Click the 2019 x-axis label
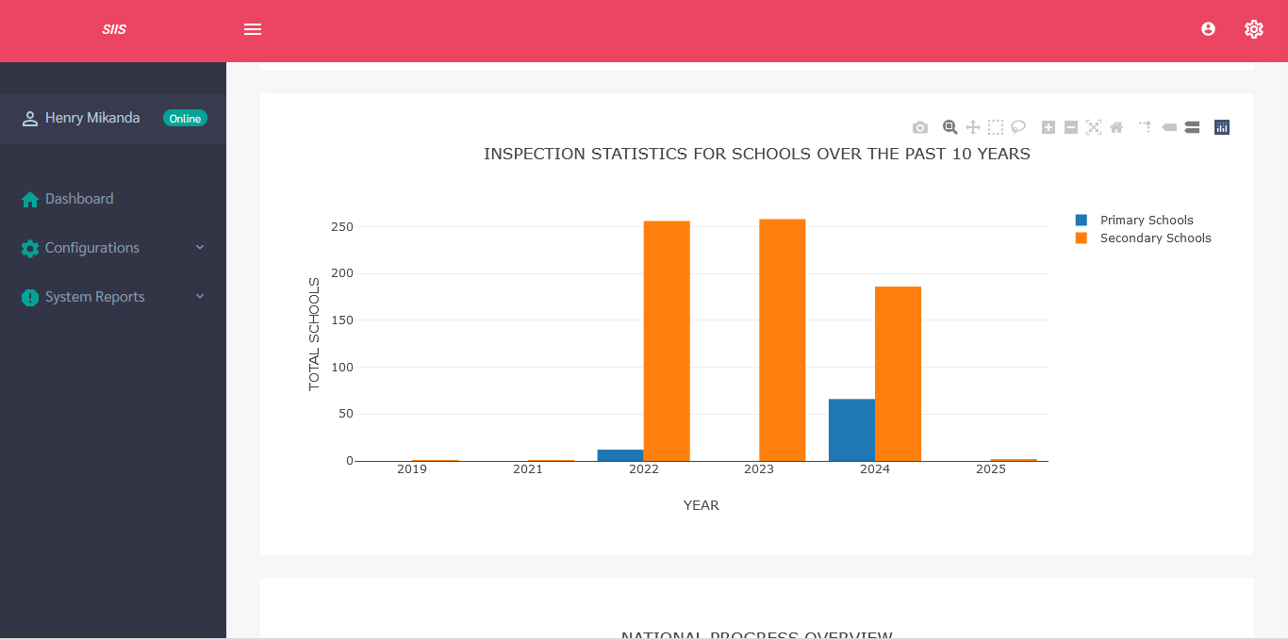 412,468
